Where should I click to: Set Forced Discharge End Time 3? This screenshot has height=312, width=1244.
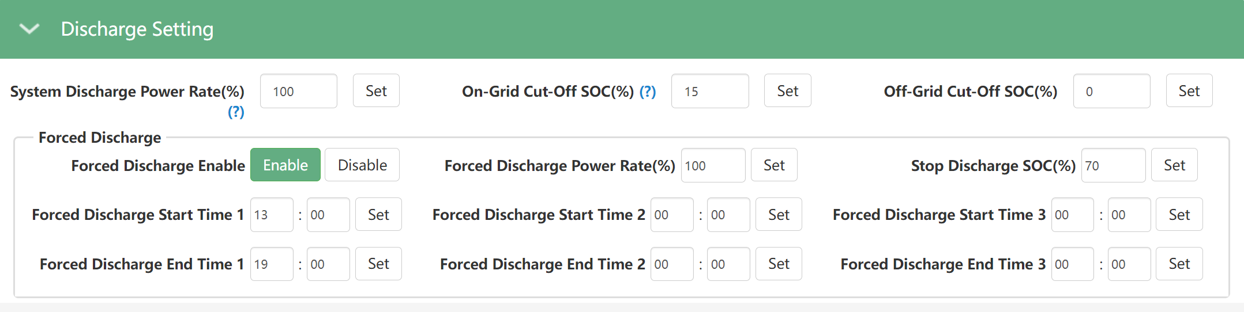(x=1179, y=264)
